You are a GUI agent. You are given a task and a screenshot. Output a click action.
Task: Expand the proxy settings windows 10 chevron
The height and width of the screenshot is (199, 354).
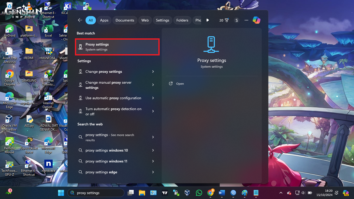click(153, 150)
